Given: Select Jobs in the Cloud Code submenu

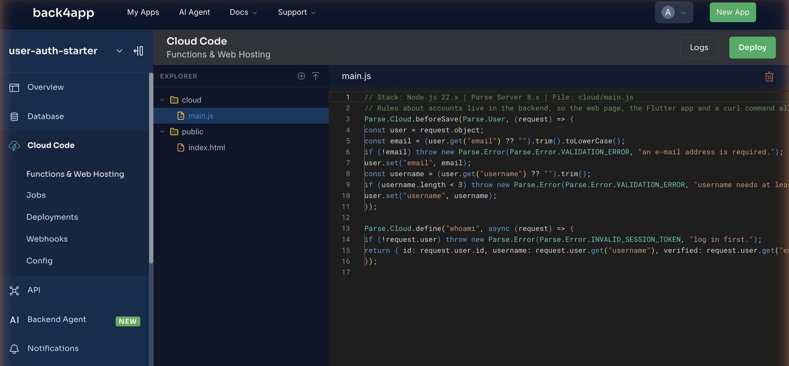Looking at the screenshot, I should point(36,195).
